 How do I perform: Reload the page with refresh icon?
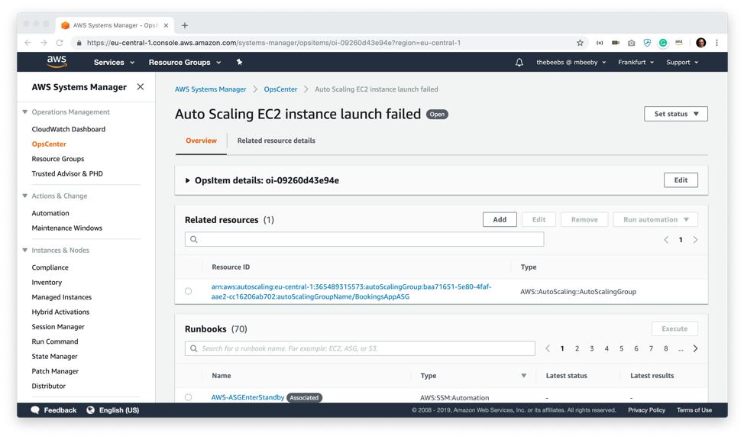click(x=60, y=43)
